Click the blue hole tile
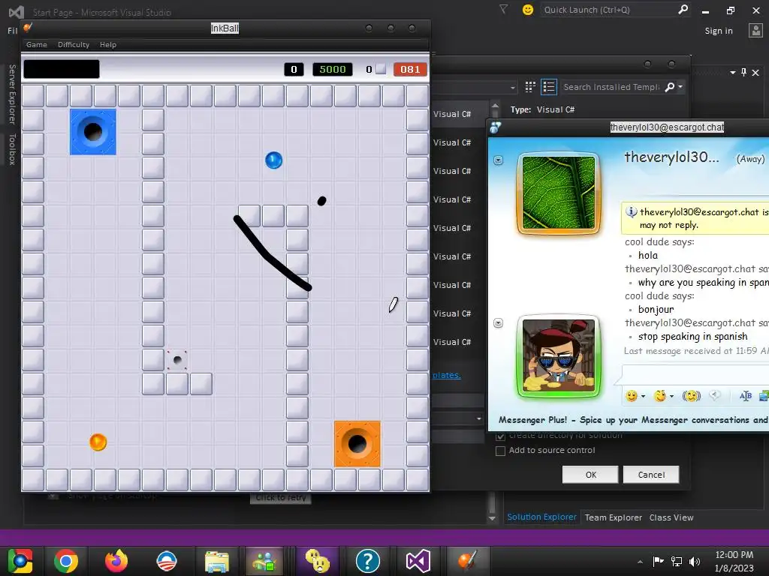Image resolution: width=769 pixels, height=576 pixels. tap(92, 132)
